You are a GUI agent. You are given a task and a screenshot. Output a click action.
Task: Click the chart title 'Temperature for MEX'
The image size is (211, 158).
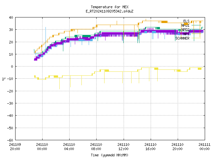(x=109, y=7)
